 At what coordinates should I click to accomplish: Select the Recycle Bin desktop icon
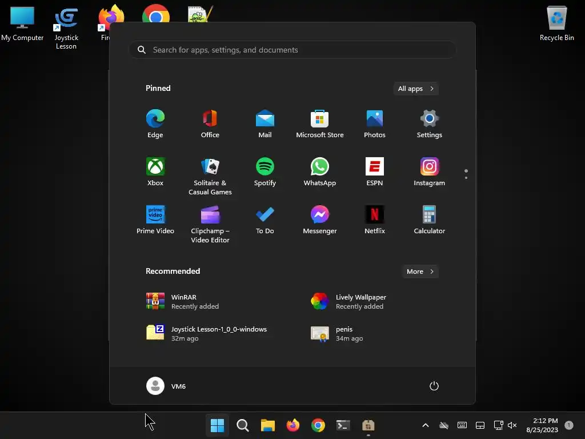[556, 23]
